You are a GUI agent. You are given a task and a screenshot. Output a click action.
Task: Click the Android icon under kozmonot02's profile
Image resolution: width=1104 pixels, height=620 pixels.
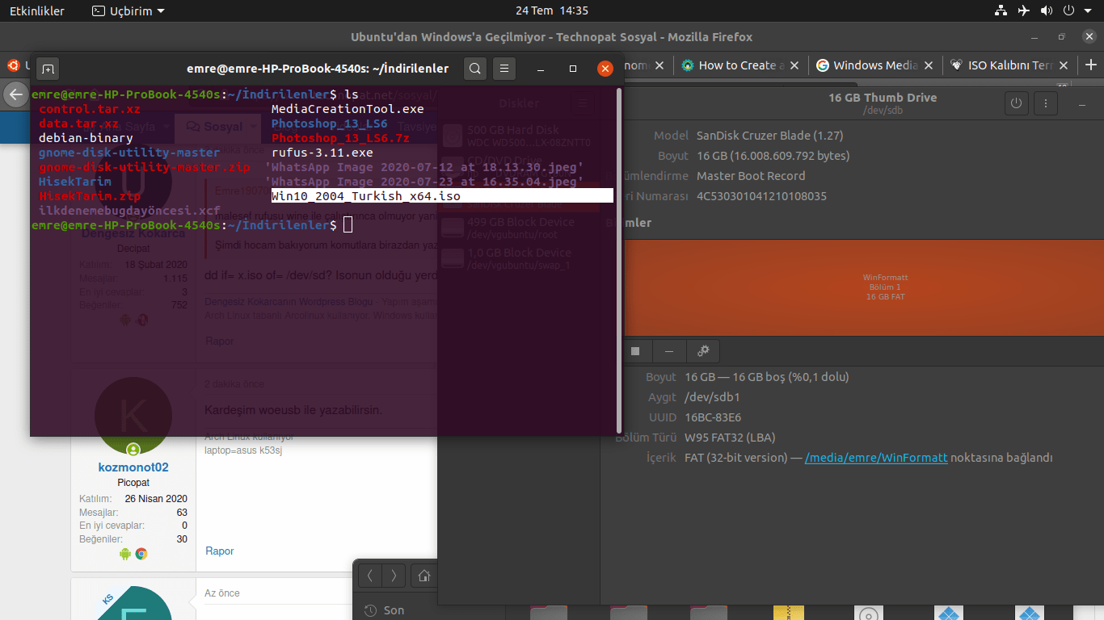tap(124, 554)
